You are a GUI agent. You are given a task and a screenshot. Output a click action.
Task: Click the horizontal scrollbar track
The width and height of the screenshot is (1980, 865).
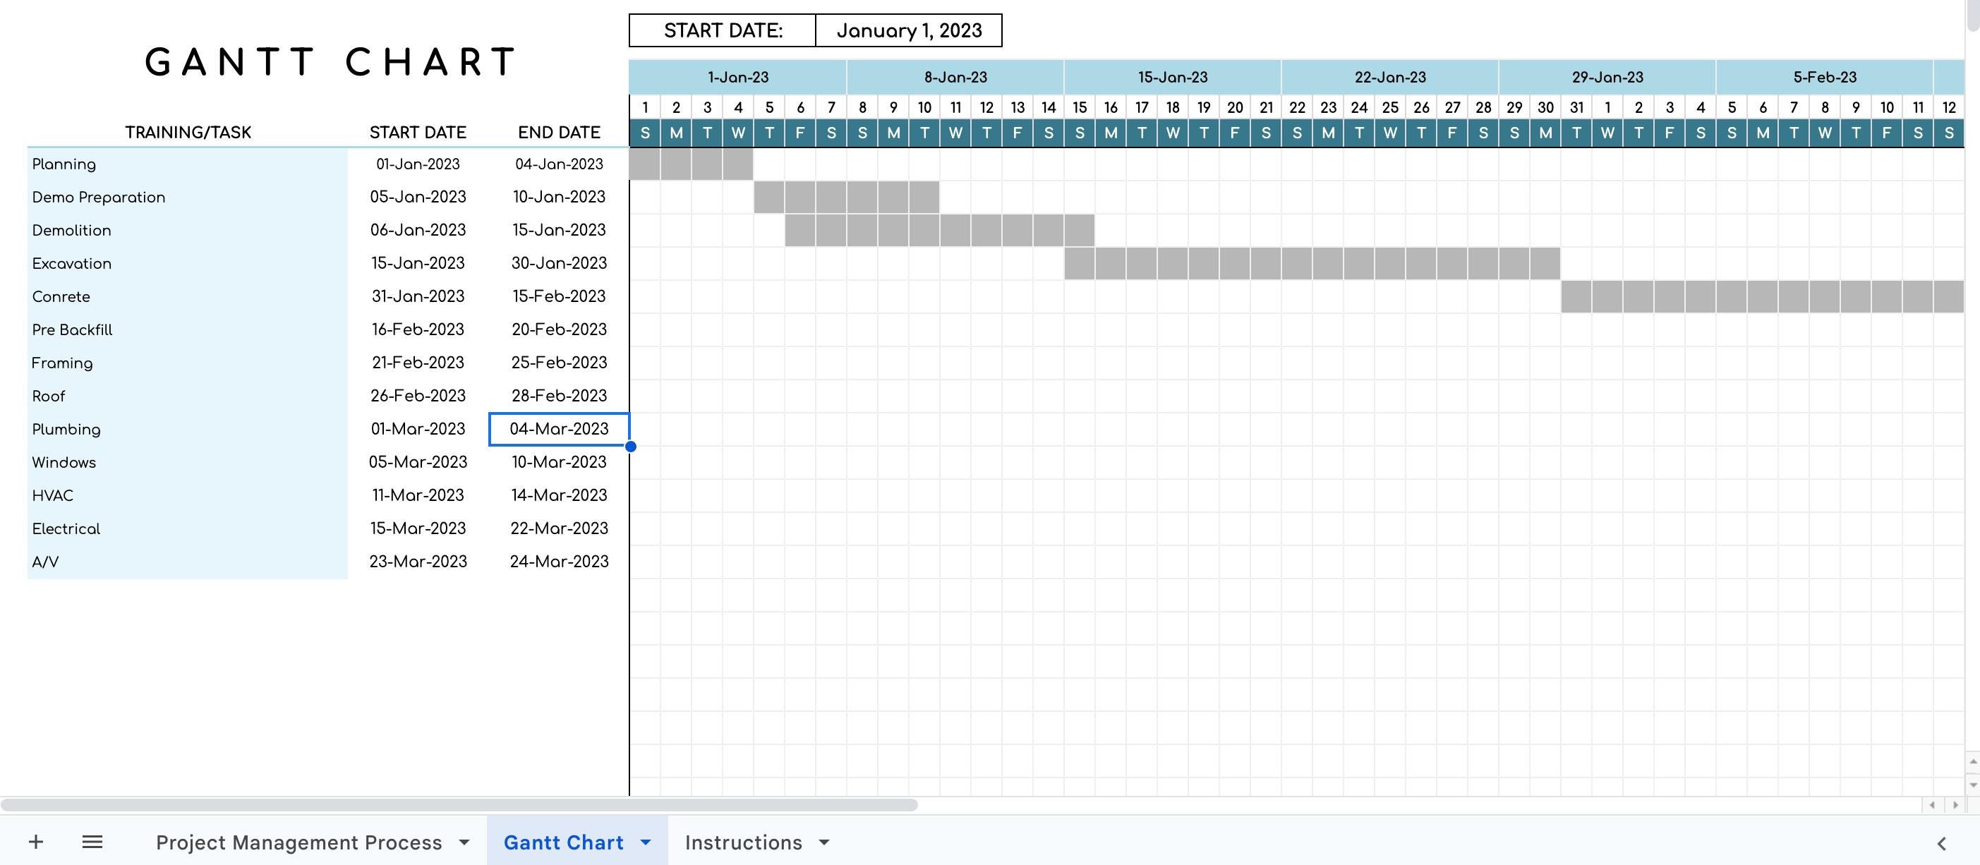(x=461, y=806)
